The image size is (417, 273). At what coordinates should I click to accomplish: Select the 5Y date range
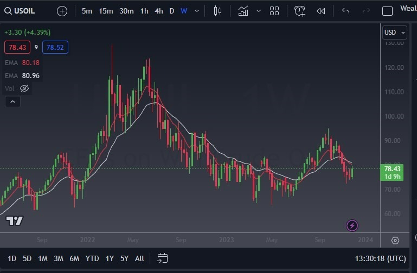[124, 258]
